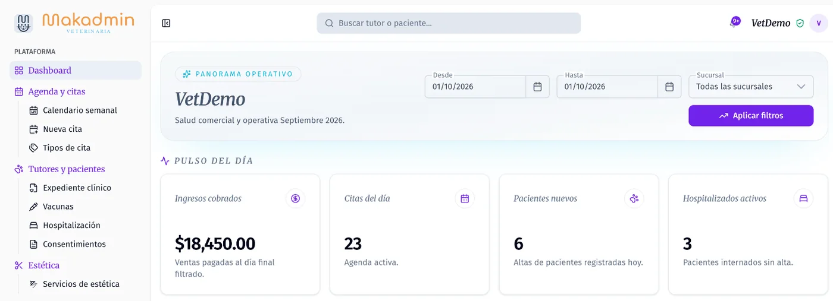Click the 'Agenda activa.' caption
This screenshot has height=301, width=833.
point(371,262)
